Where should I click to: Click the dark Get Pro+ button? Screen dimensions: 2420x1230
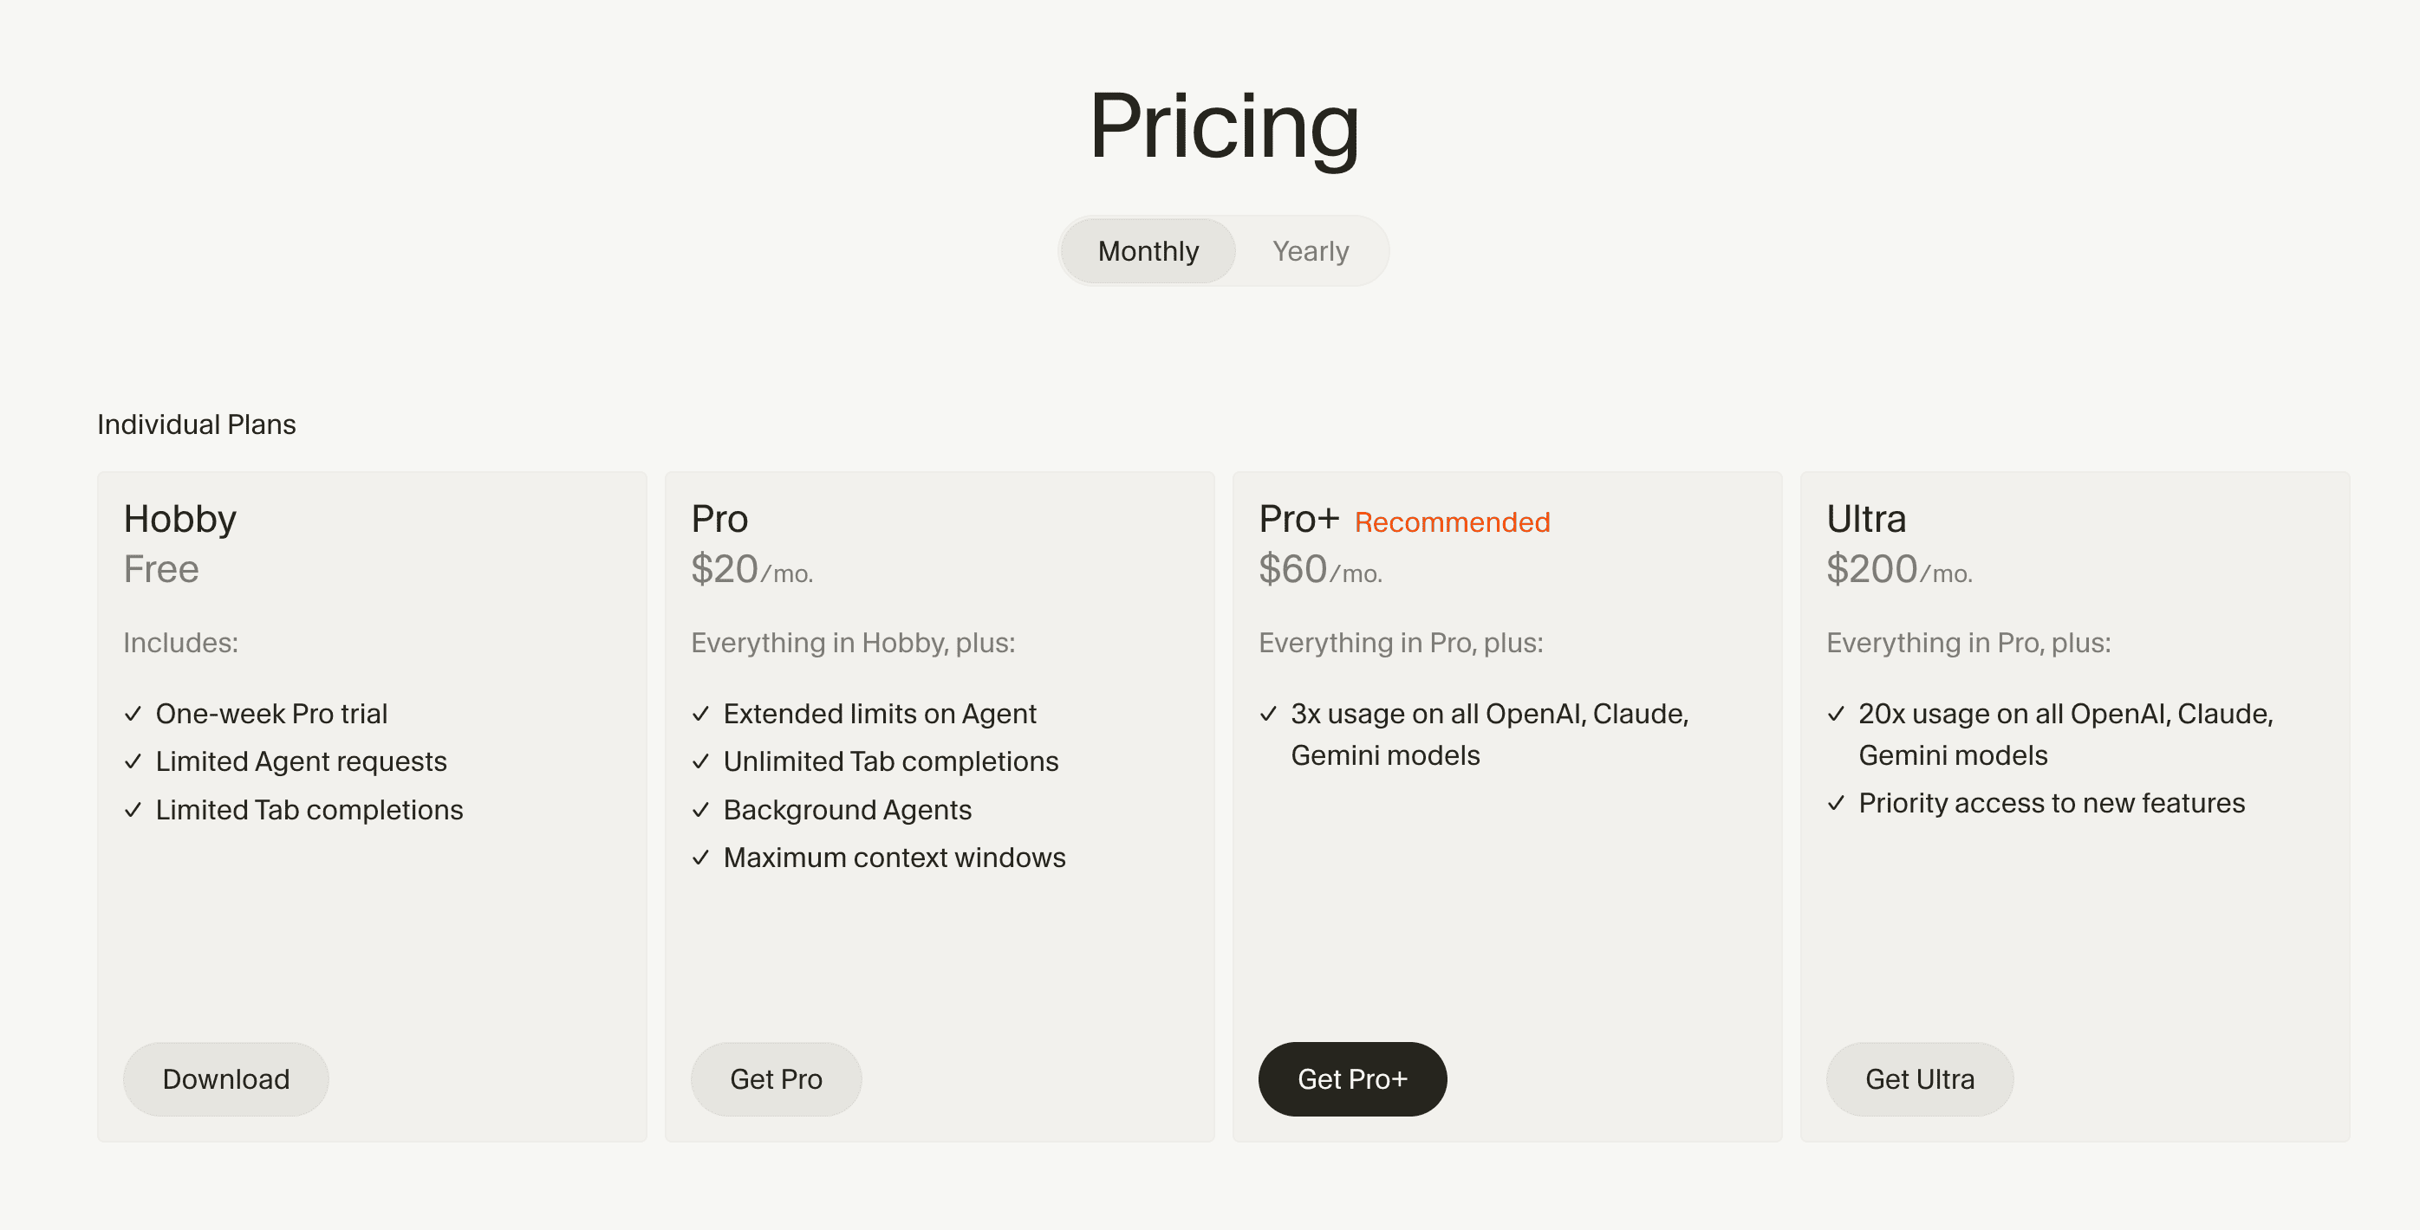(x=1352, y=1078)
